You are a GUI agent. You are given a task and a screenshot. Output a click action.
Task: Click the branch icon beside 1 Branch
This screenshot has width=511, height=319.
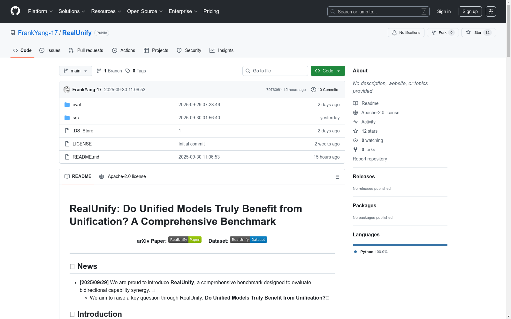tap(99, 71)
